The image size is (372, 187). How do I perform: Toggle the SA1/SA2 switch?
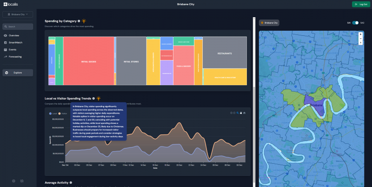355,23
